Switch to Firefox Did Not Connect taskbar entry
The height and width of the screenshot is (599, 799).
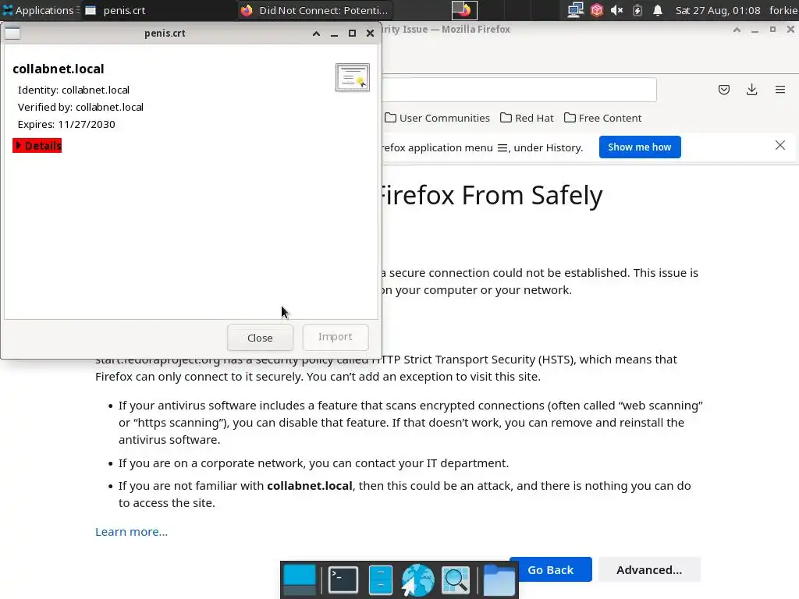pos(316,10)
